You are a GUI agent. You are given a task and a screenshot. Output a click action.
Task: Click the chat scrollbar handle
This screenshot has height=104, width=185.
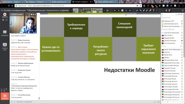pos(39,98)
